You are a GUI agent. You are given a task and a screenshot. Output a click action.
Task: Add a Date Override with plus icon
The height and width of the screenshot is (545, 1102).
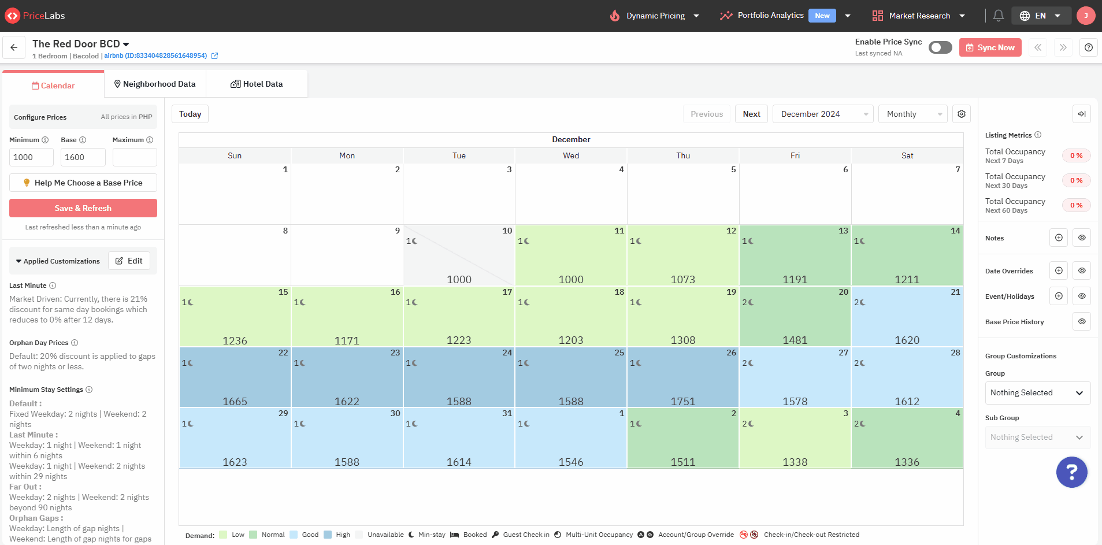click(x=1059, y=270)
